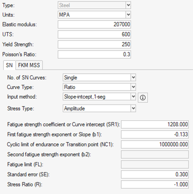Switch to the FKM MSS tab
This screenshot has height=194, width=193.
[x=29, y=65]
